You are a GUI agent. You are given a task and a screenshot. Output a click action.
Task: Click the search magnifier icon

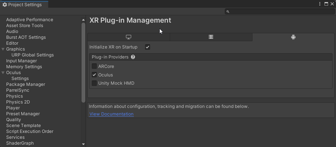point(228,11)
